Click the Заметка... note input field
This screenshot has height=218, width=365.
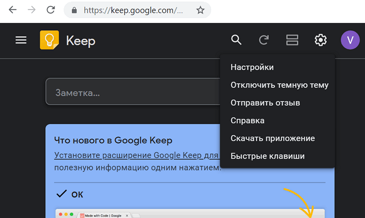(133, 92)
